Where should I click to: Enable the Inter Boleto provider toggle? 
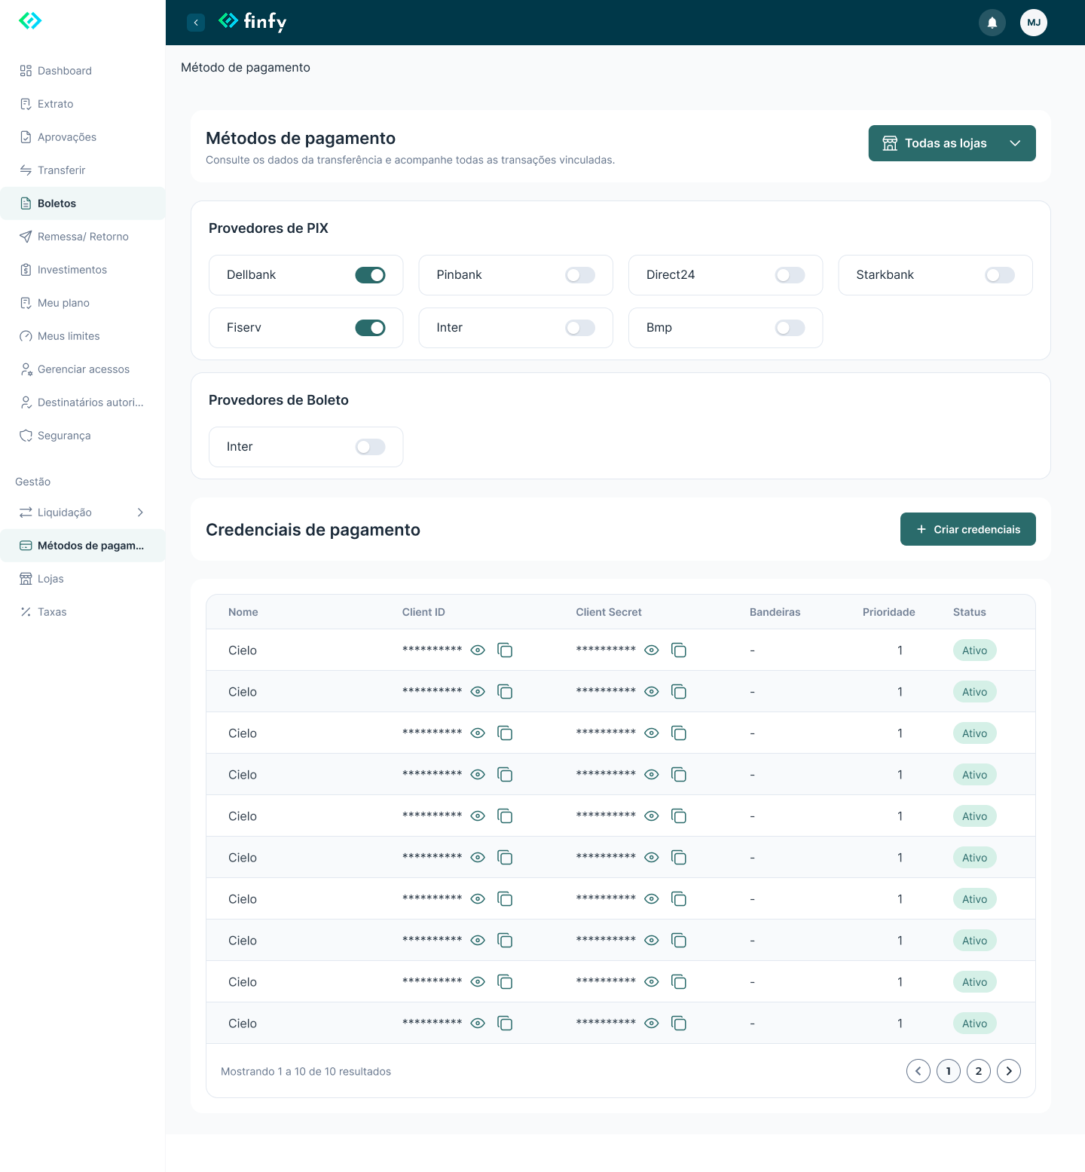pos(370,447)
